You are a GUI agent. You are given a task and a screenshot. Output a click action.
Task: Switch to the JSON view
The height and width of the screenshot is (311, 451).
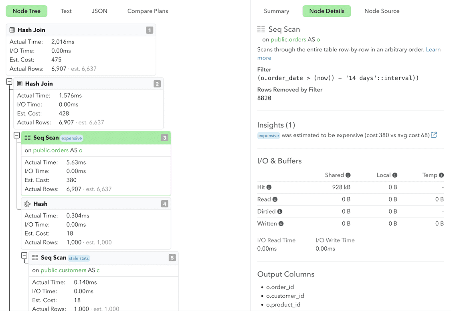pos(99,11)
